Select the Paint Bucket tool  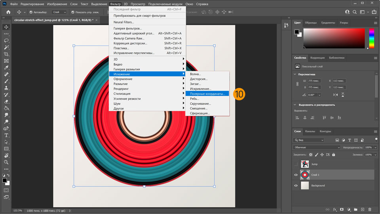coord(6,108)
